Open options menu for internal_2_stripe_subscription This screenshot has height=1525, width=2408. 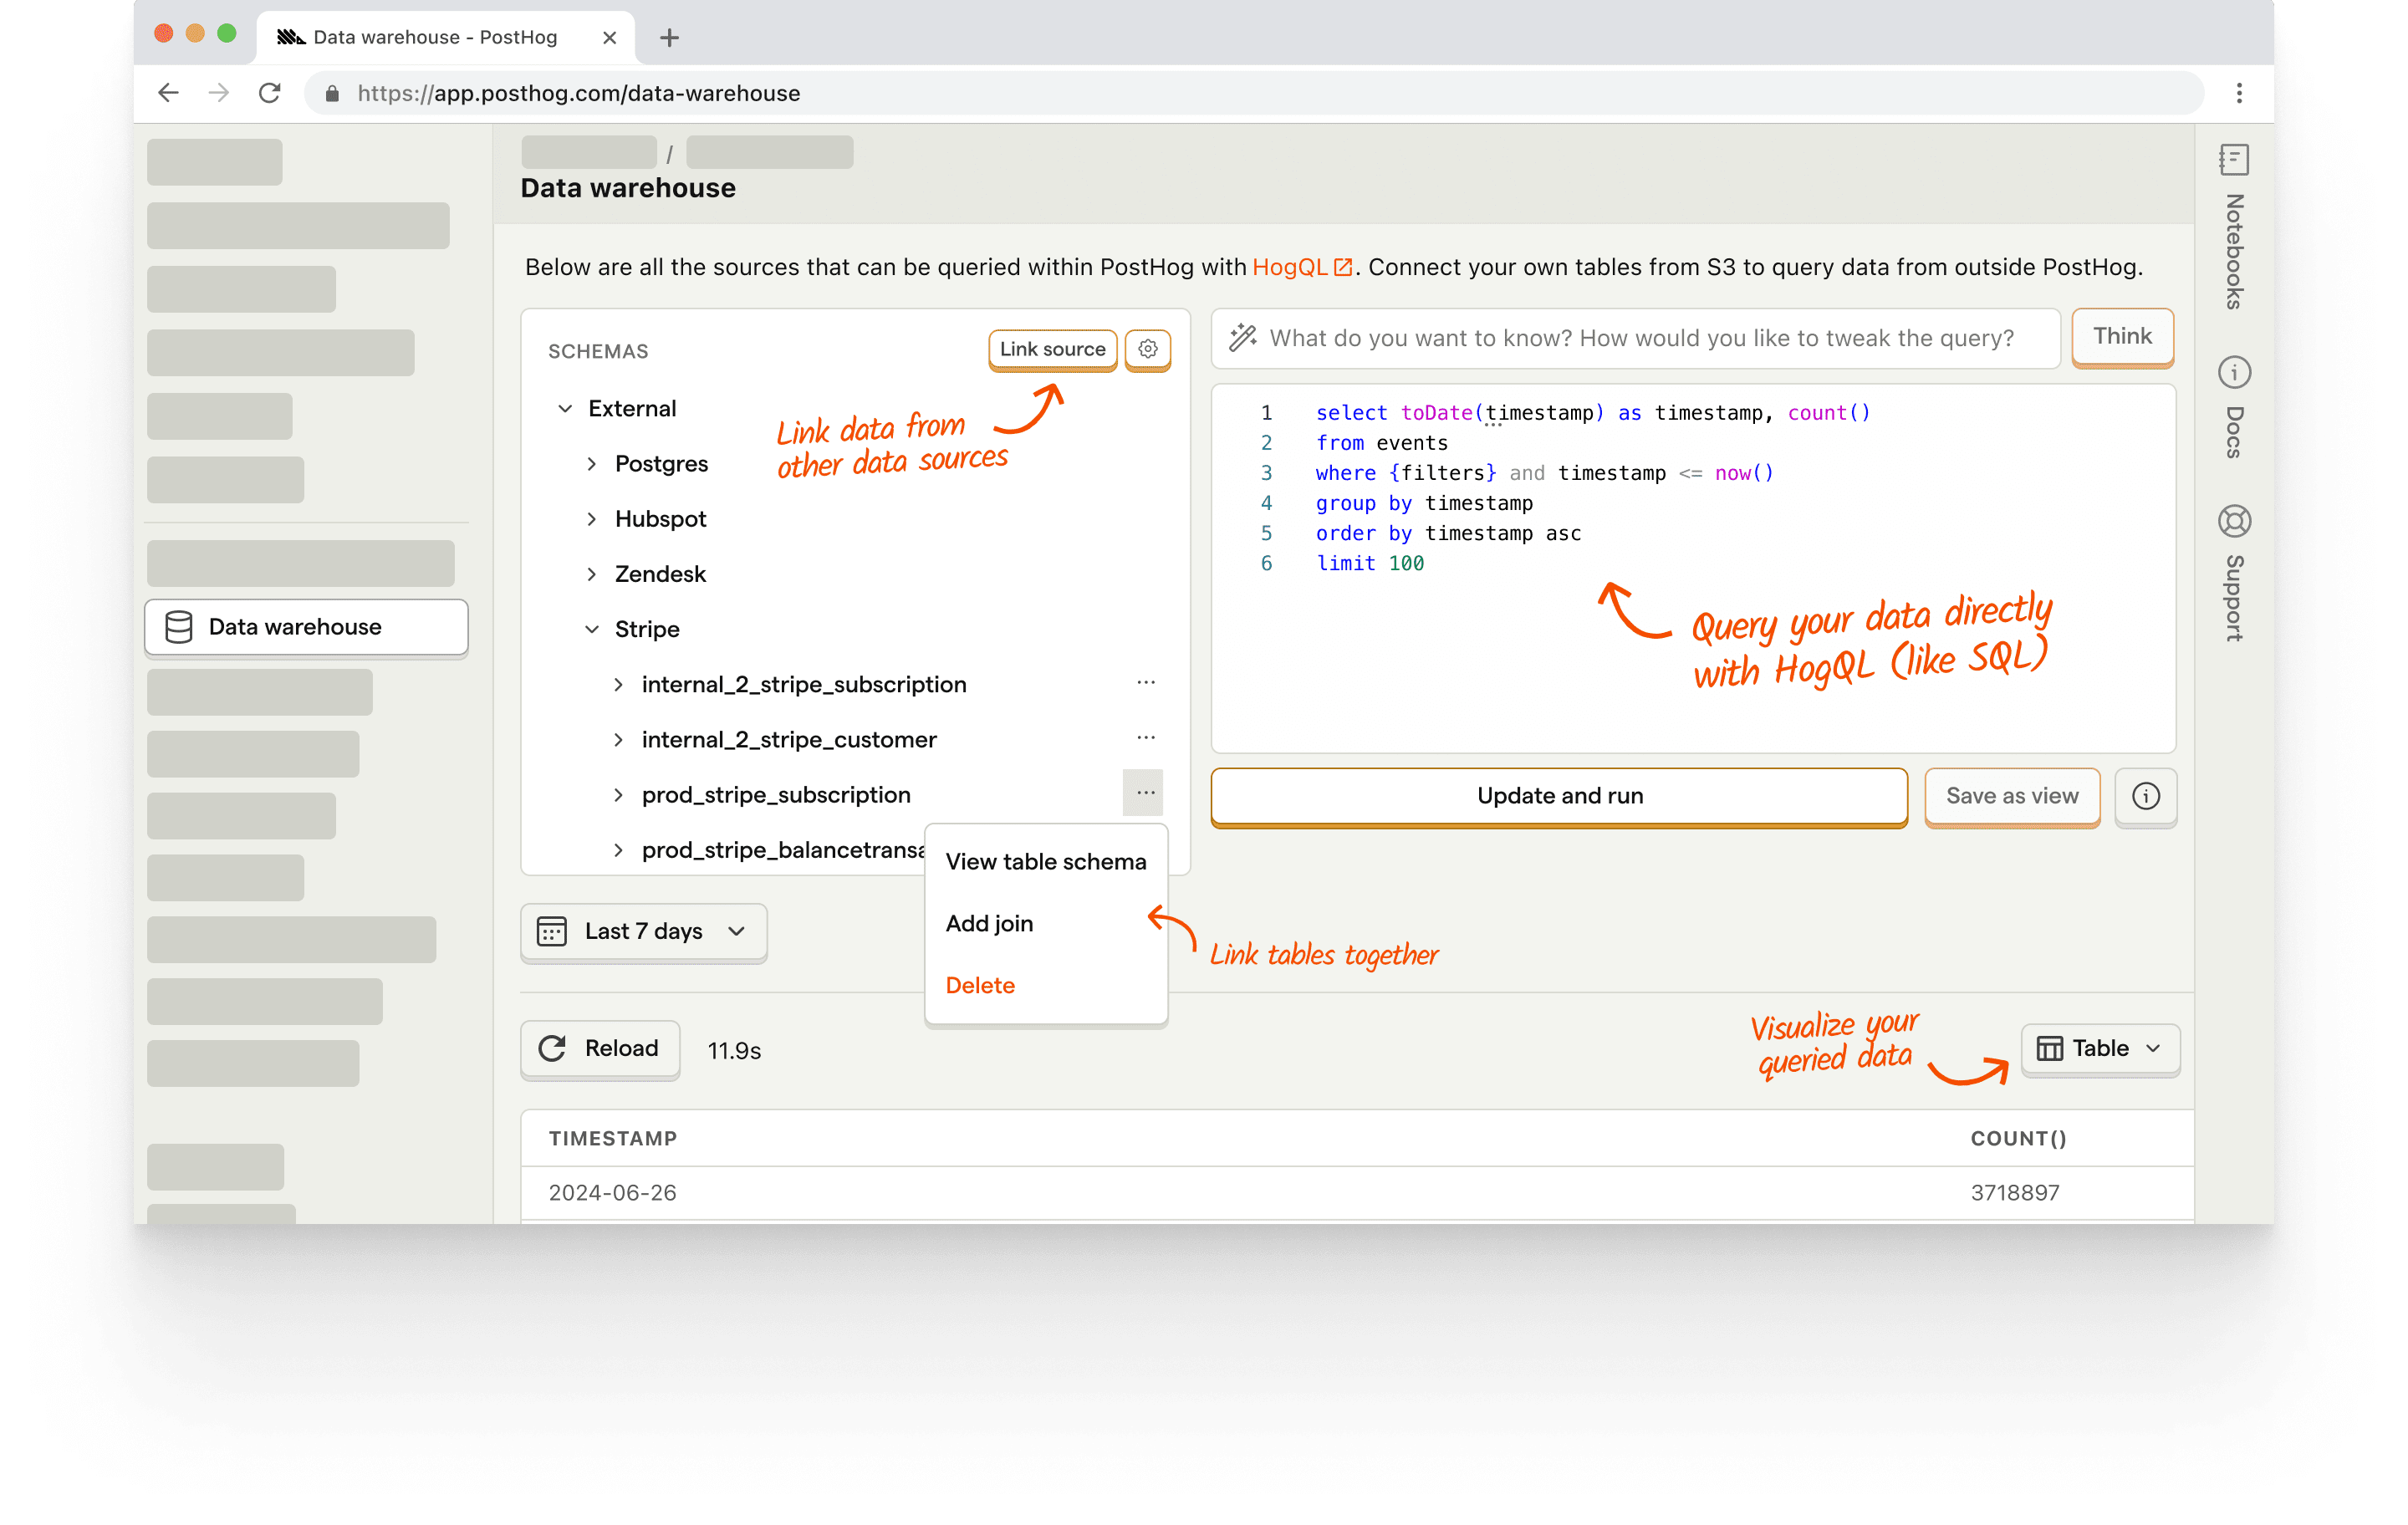pyautogui.click(x=1146, y=683)
